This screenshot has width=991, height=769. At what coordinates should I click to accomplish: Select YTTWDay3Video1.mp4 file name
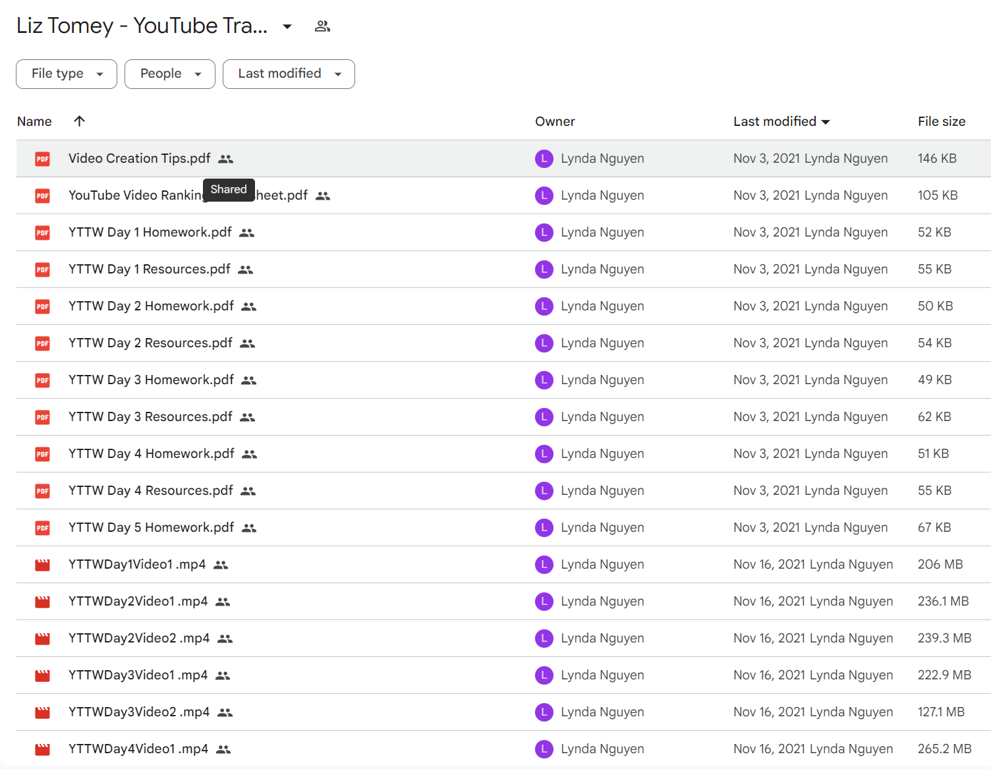[138, 675]
